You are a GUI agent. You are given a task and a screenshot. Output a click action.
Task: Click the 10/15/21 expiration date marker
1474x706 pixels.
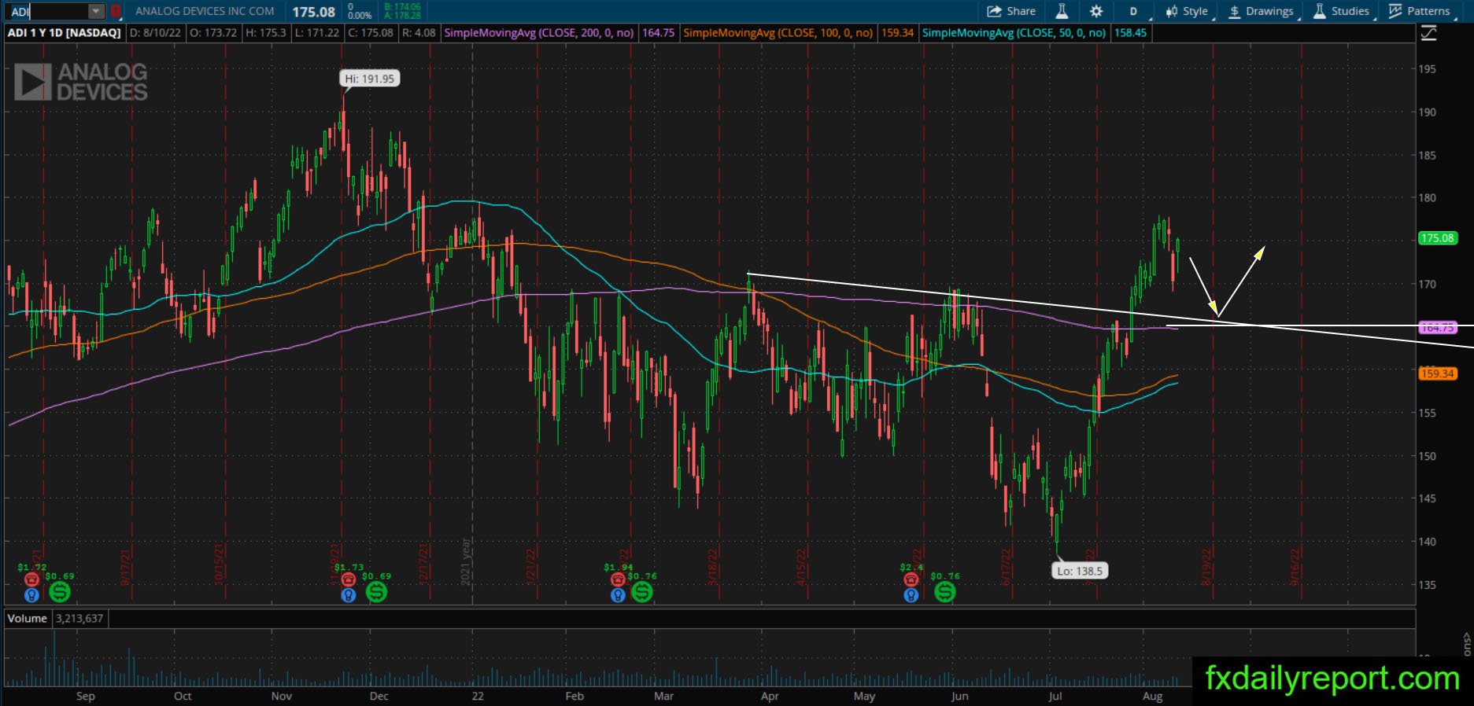220,563
